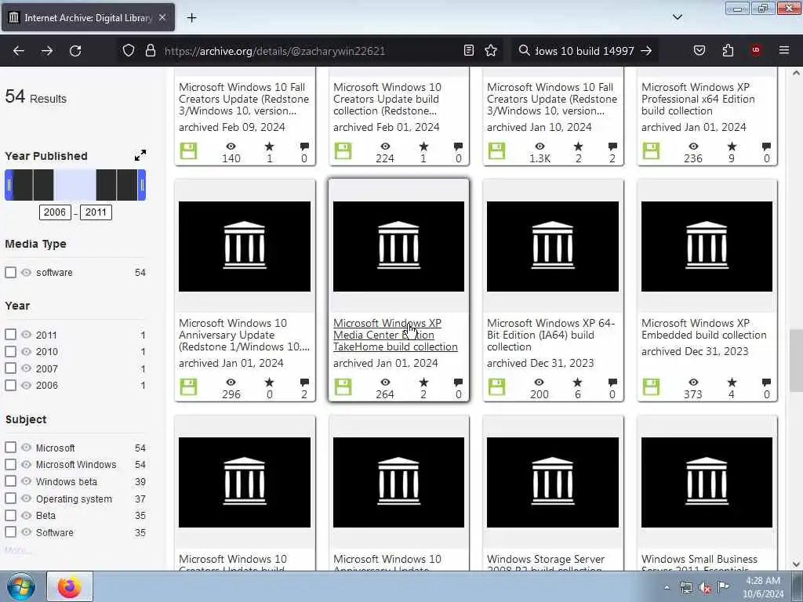Screen dimensions: 803x602
Task: Click the network tray icon
Action: pyautogui.click(x=685, y=587)
